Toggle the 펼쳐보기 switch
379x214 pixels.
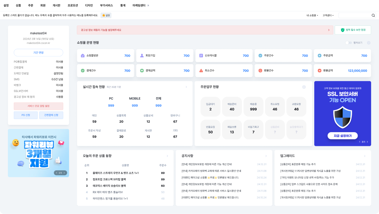(x=348, y=43)
